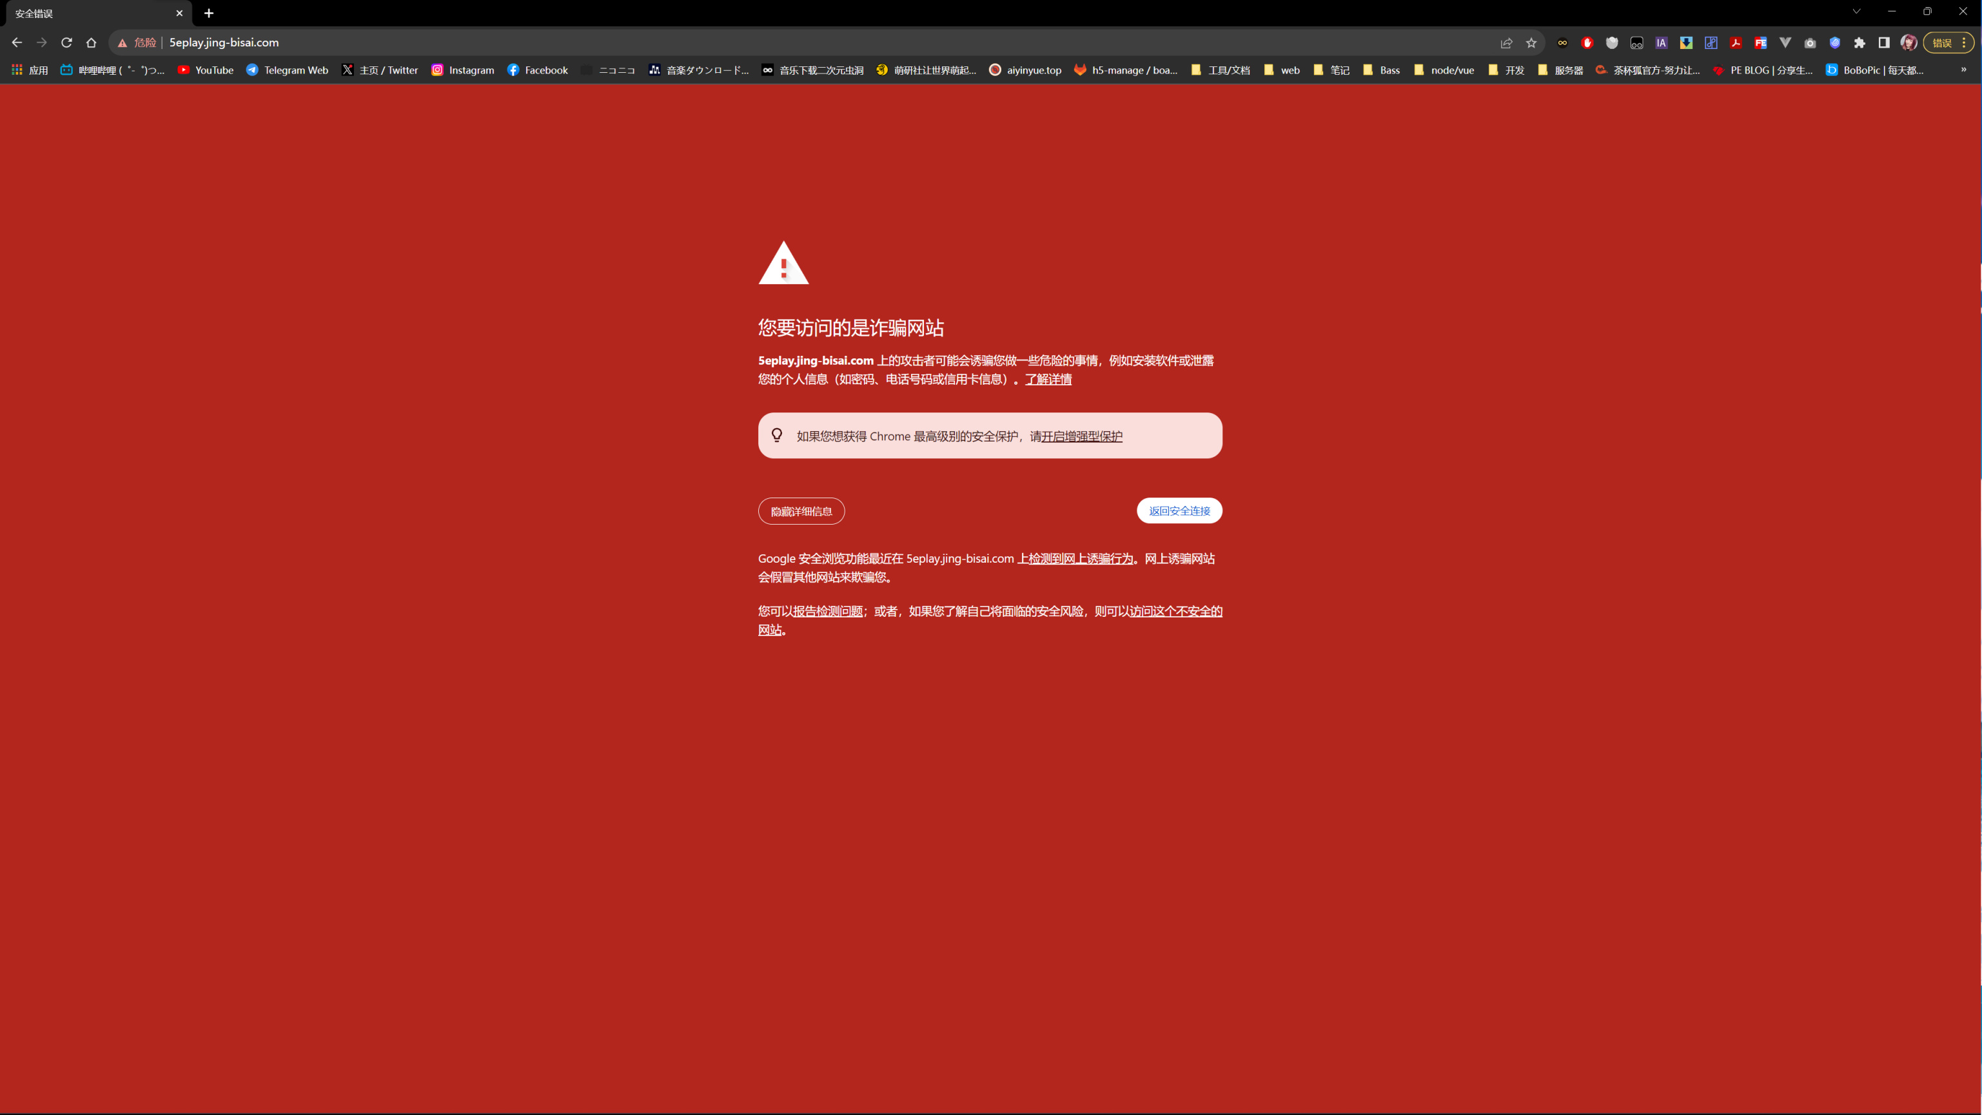Screen dimensions: 1982x1115
Task: Click the 了解详情 link
Action: (1048, 379)
